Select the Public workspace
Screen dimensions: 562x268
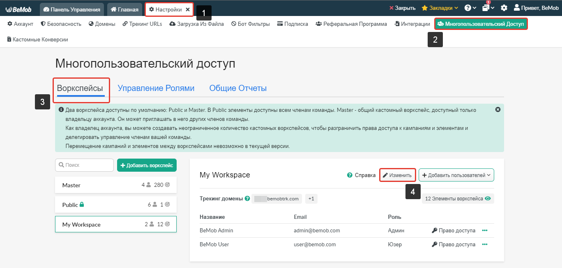116,204
